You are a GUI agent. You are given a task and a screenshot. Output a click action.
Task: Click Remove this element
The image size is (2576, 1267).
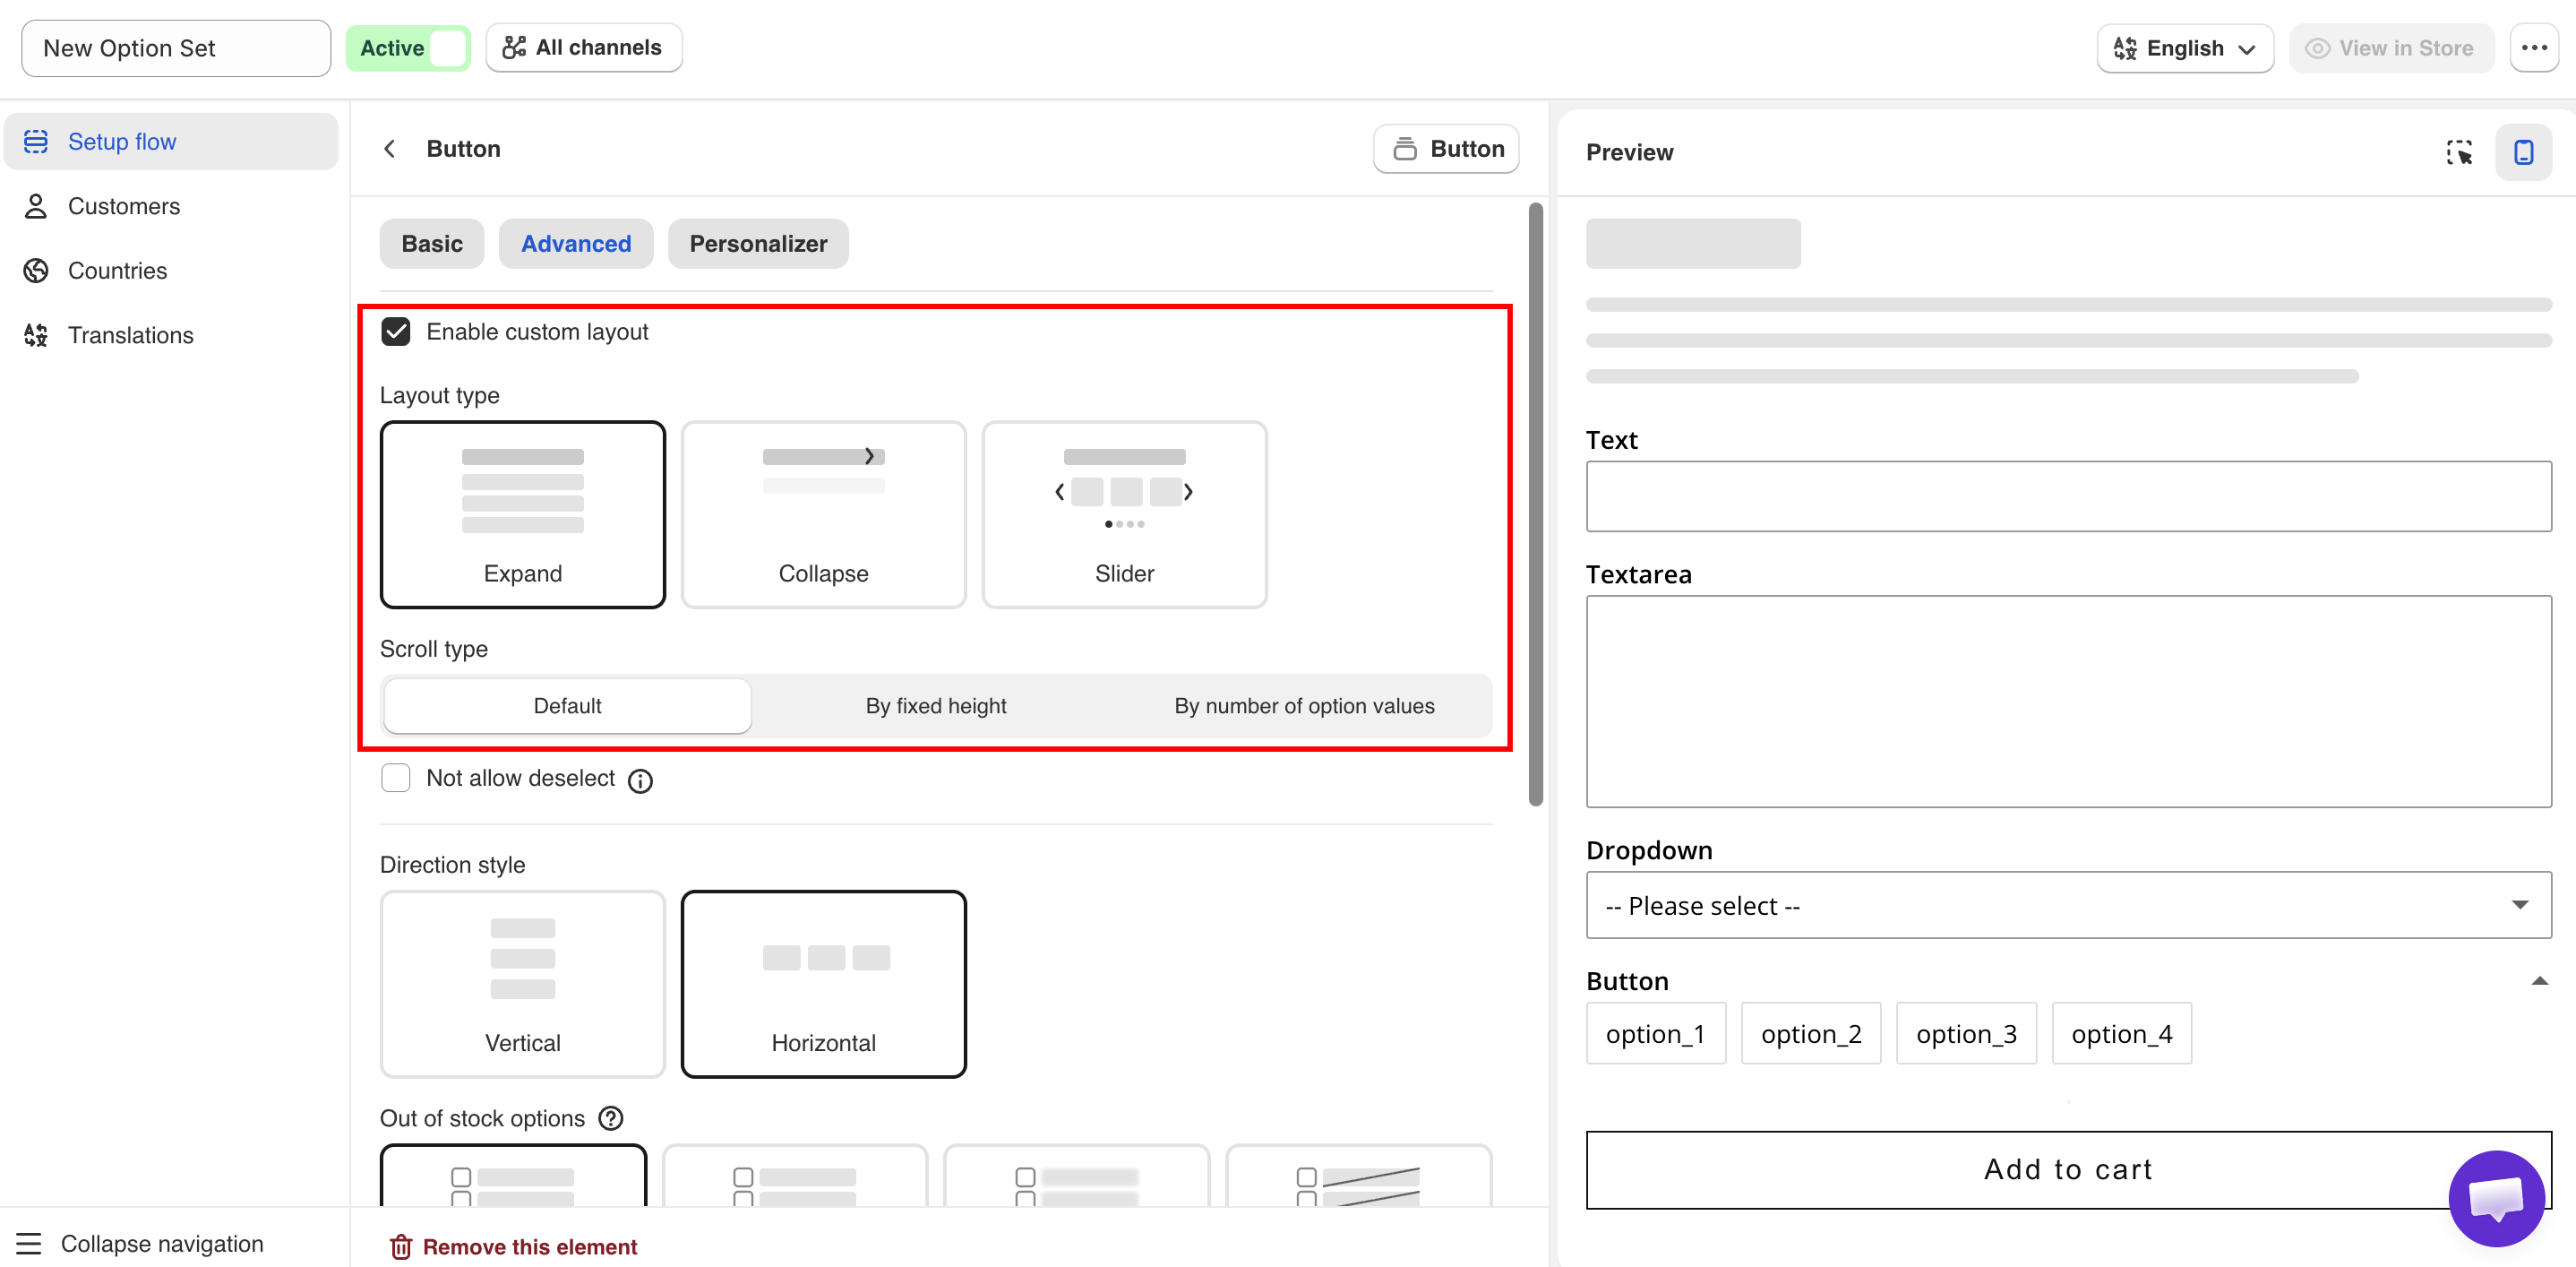[x=513, y=1247]
